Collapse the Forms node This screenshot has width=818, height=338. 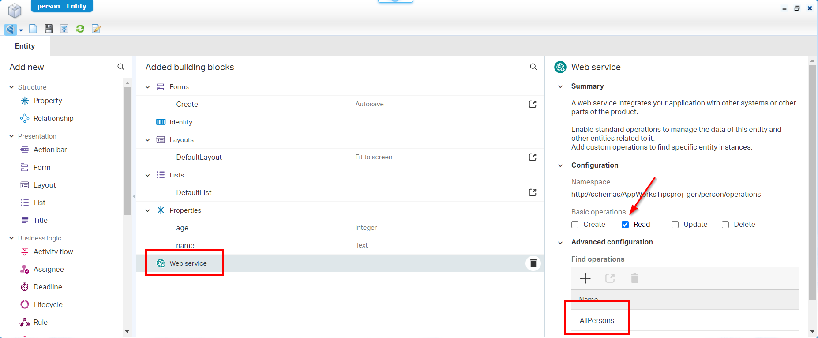click(148, 87)
